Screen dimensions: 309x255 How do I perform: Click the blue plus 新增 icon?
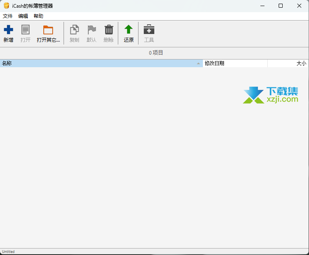9,30
